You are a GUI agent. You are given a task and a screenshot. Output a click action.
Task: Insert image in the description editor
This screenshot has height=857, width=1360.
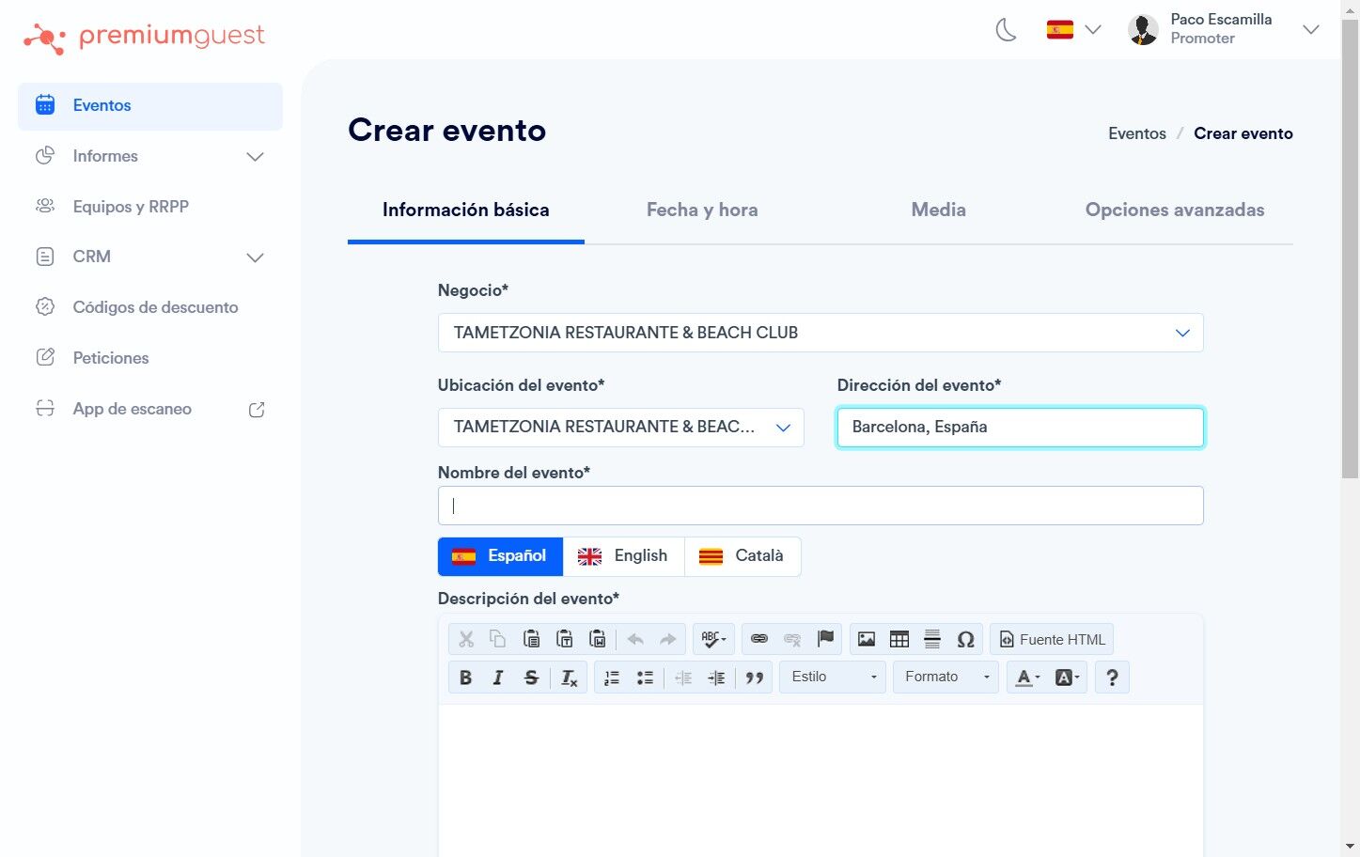coord(867,639)
